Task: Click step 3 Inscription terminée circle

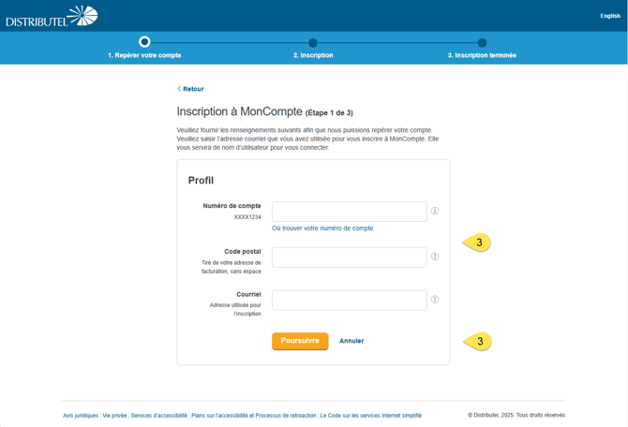Action: 482,42
